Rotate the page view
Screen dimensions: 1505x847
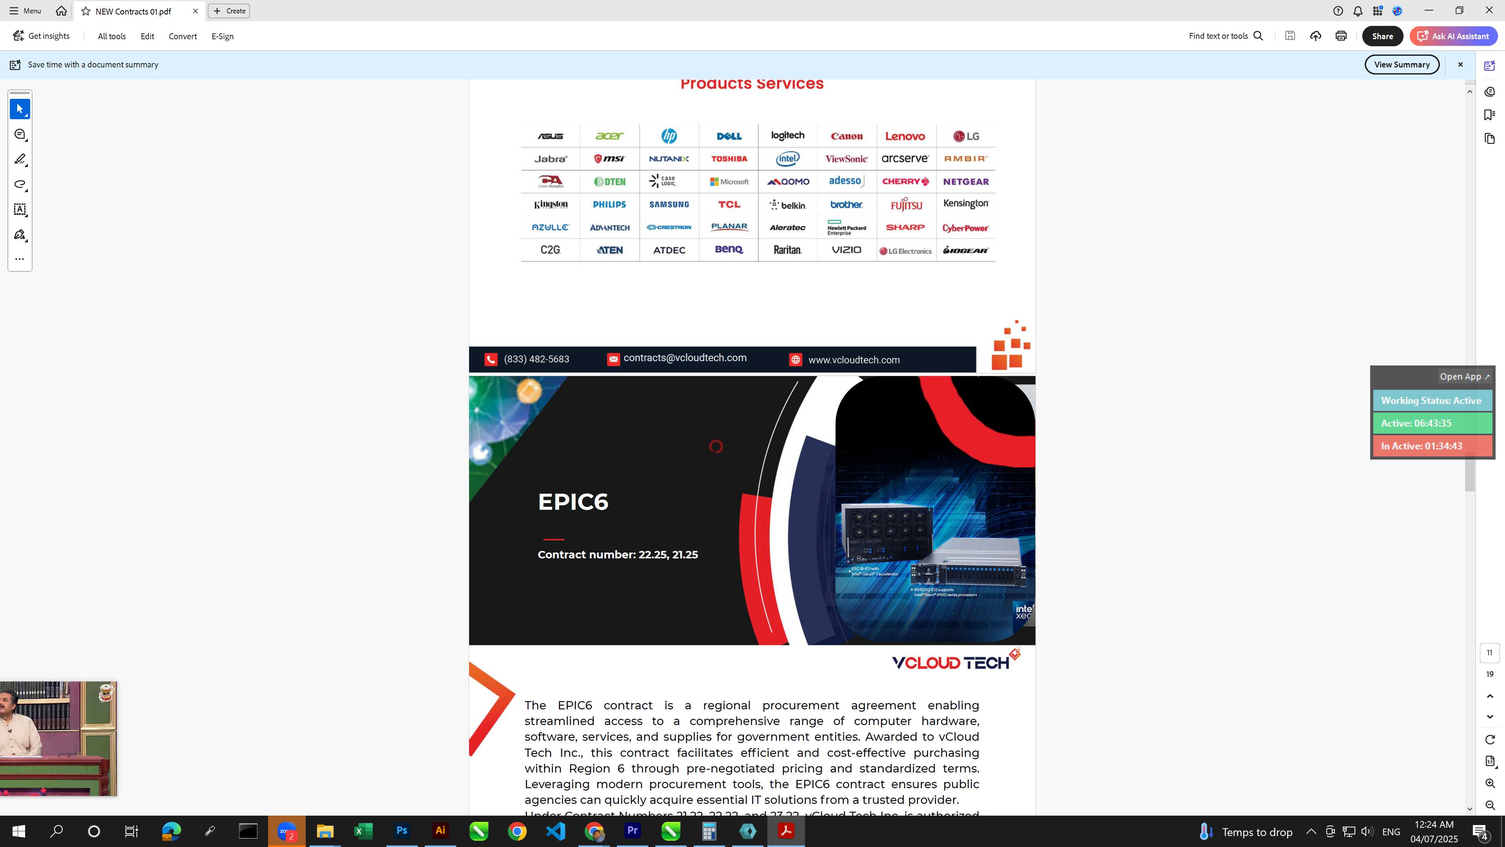1489,740
